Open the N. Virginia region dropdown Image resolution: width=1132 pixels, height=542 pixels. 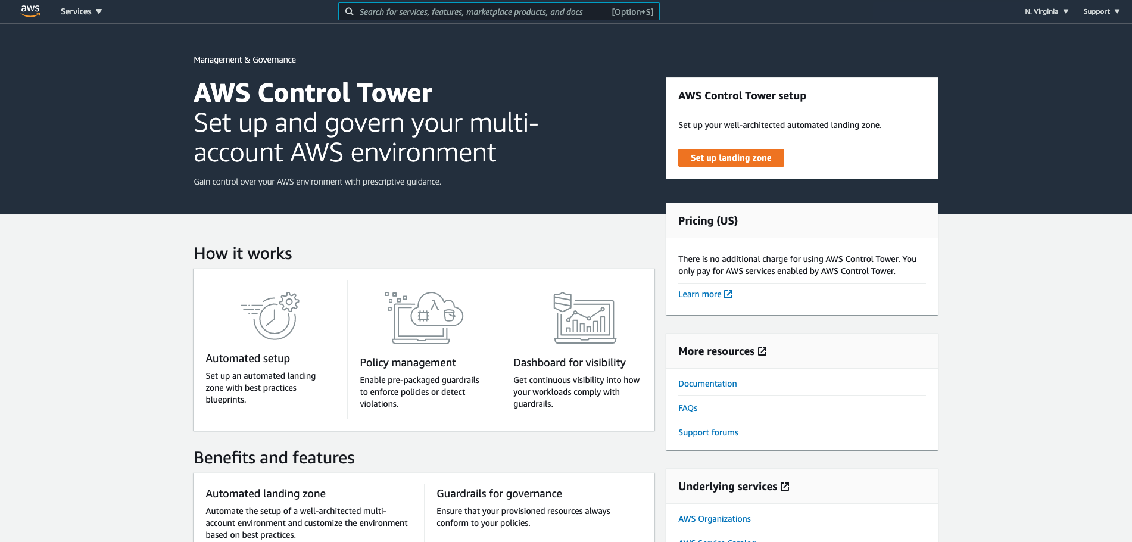coord(1046,11)
